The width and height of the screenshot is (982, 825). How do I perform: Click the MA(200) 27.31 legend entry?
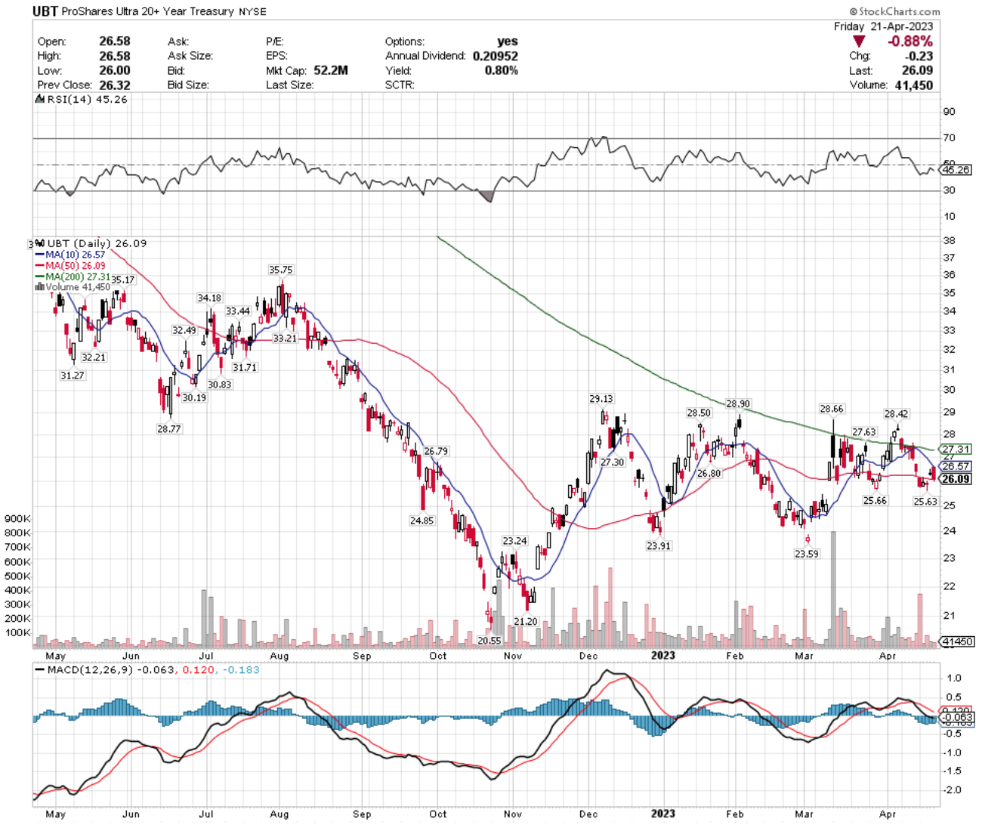tap(73, 277)
